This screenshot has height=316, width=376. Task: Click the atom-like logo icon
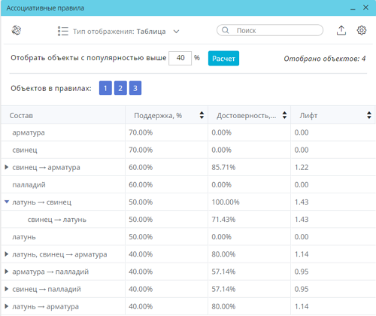pos(17,30)
